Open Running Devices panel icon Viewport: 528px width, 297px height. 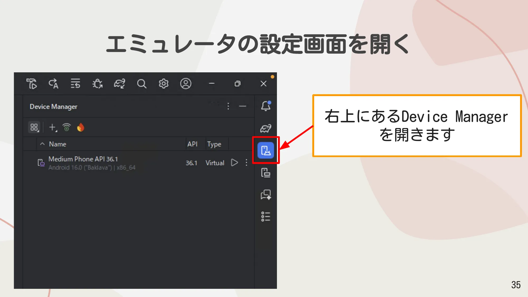coord(266,173)
